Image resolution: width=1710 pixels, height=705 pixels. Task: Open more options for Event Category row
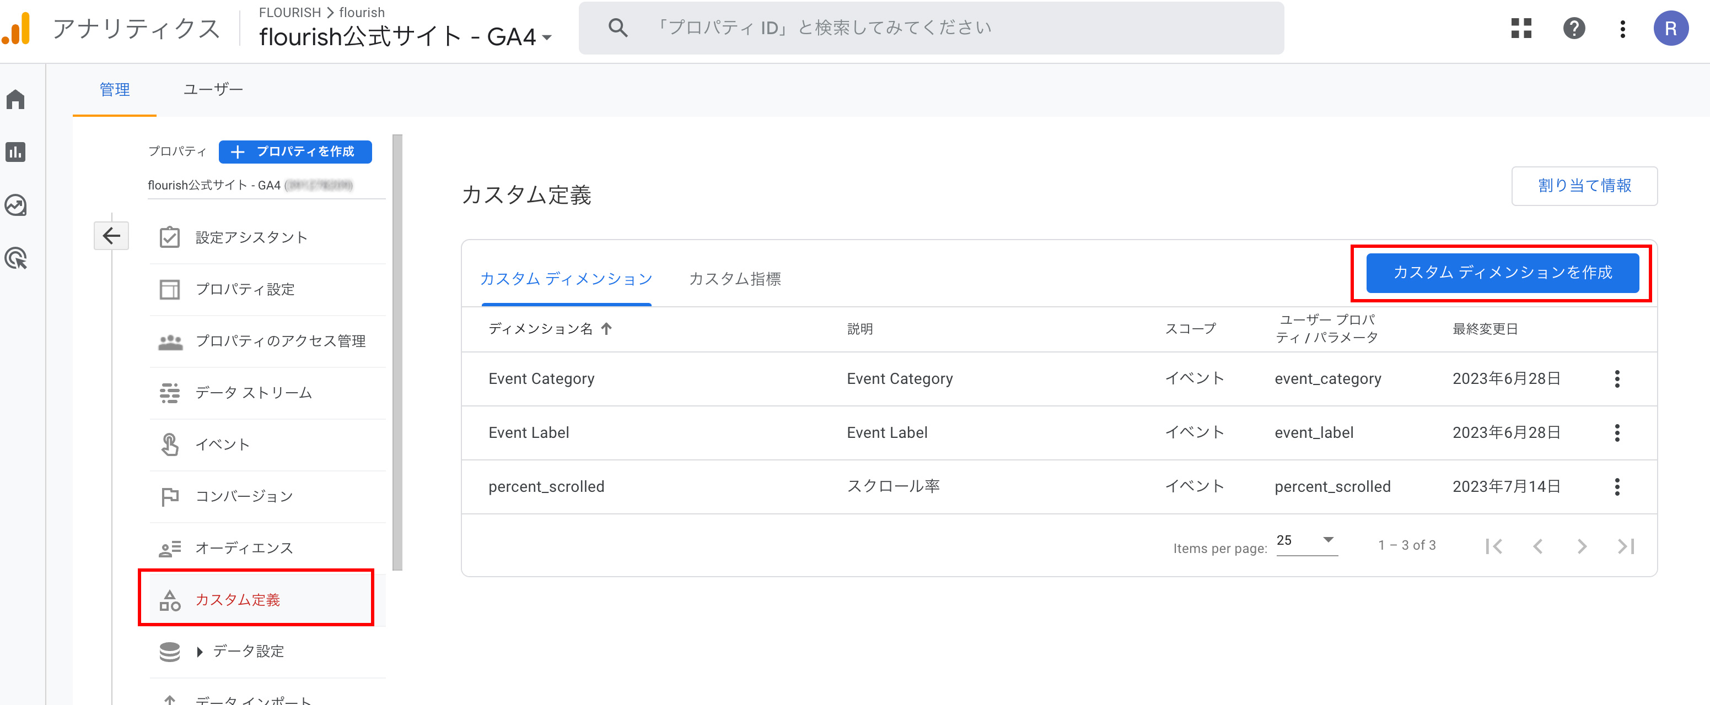click(x=1617, y=379)
